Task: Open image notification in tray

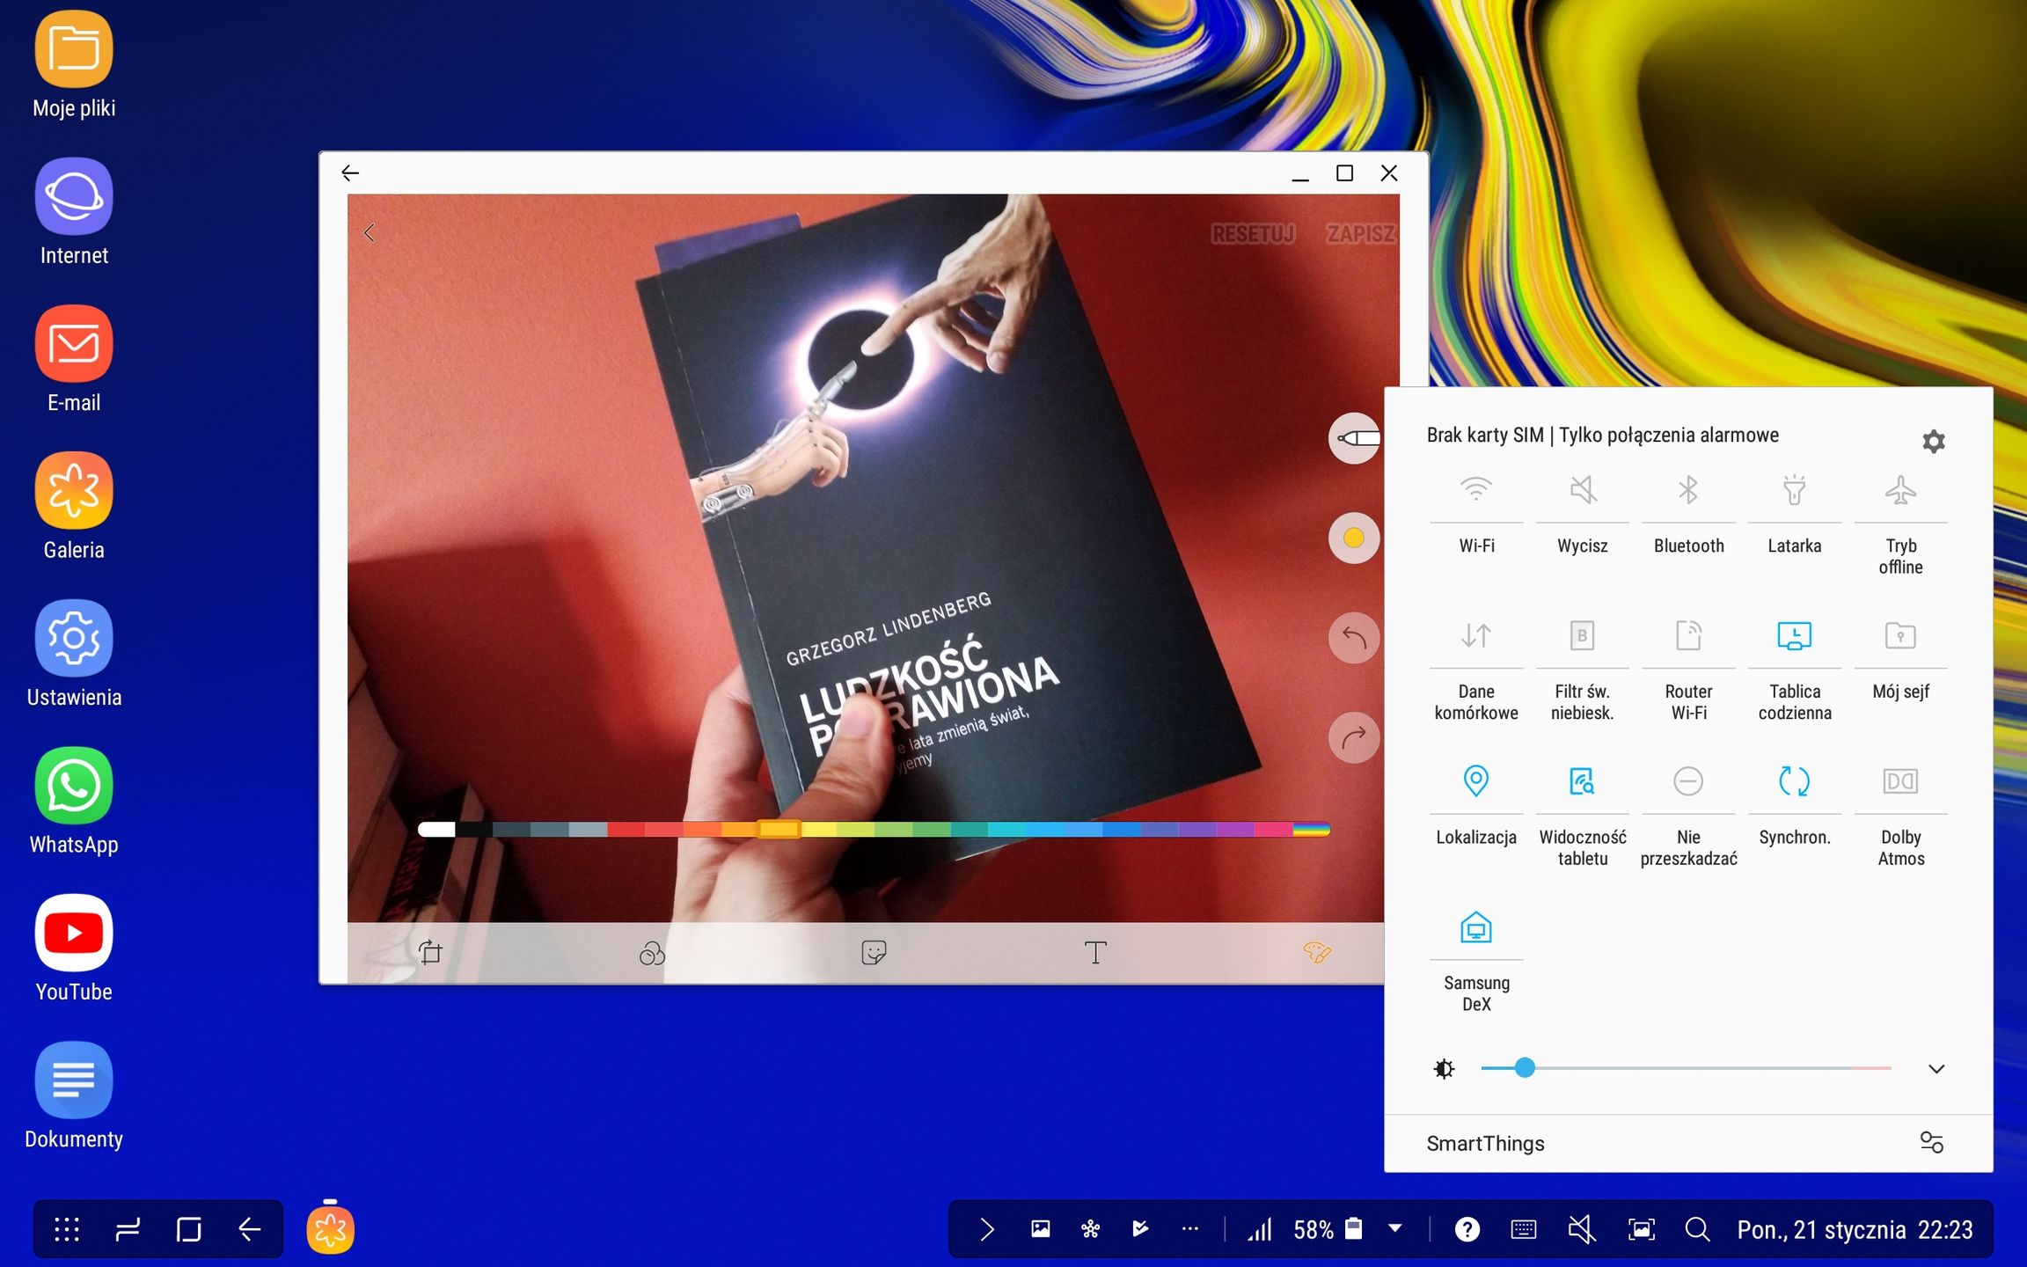Action: (1040, 1228)
